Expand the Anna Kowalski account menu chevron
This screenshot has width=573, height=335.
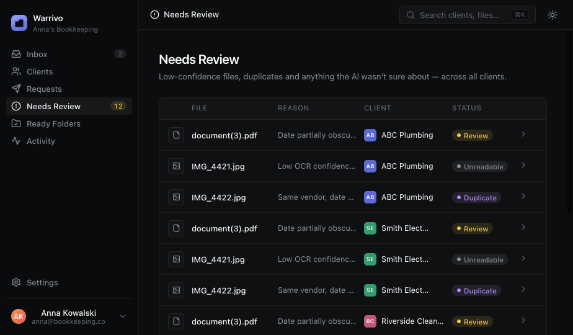(123, 316)
